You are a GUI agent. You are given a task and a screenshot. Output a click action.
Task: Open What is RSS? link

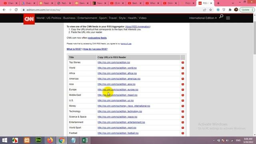74,49
